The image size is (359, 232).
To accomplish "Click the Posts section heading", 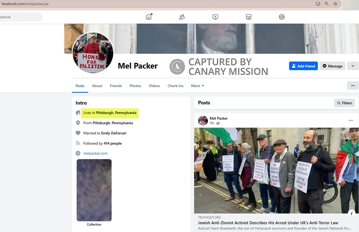I will tap(204, 103).
